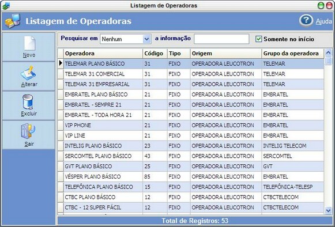Click the row selector beside VIP PHONE
The height and width of the screenshot is (227, 335).
tap(61, 125)
